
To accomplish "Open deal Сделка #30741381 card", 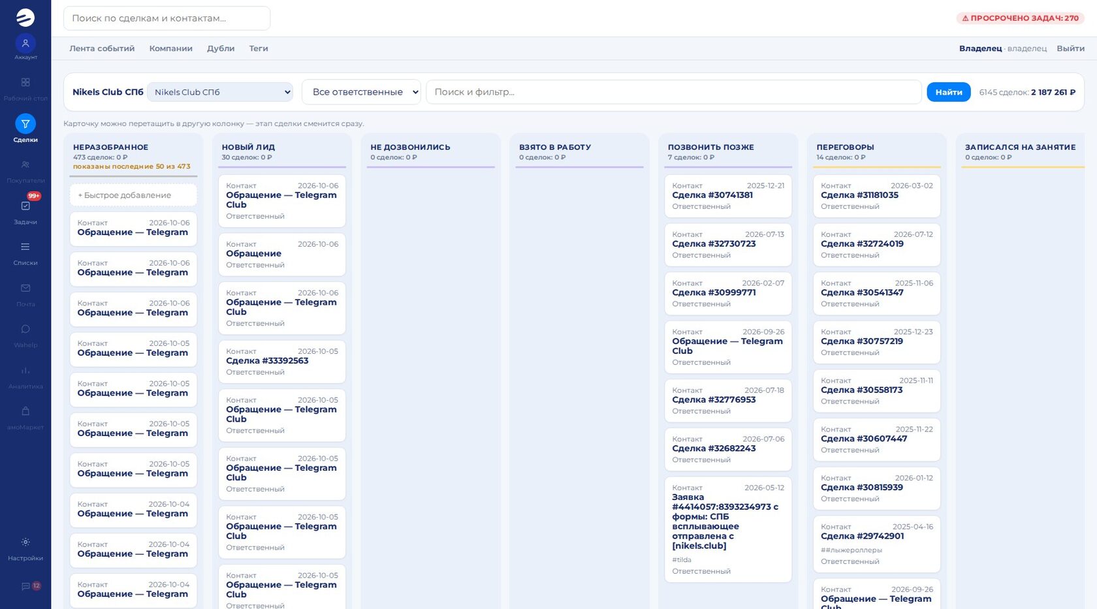I will (728, 196).
